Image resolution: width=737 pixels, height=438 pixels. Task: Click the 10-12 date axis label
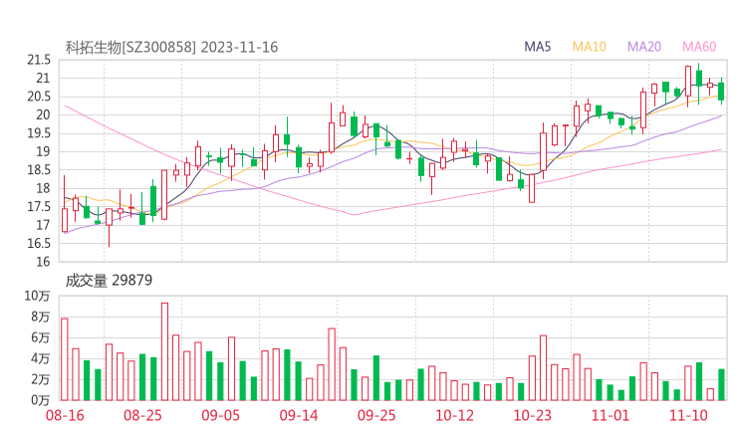point(454,415)
